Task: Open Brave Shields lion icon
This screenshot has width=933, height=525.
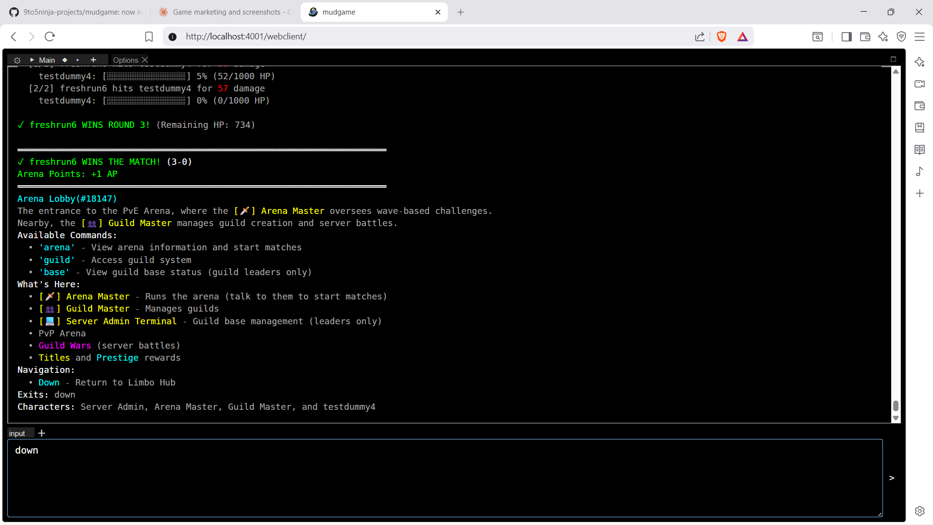Action: pyautogui.click(x=722, y=37)
